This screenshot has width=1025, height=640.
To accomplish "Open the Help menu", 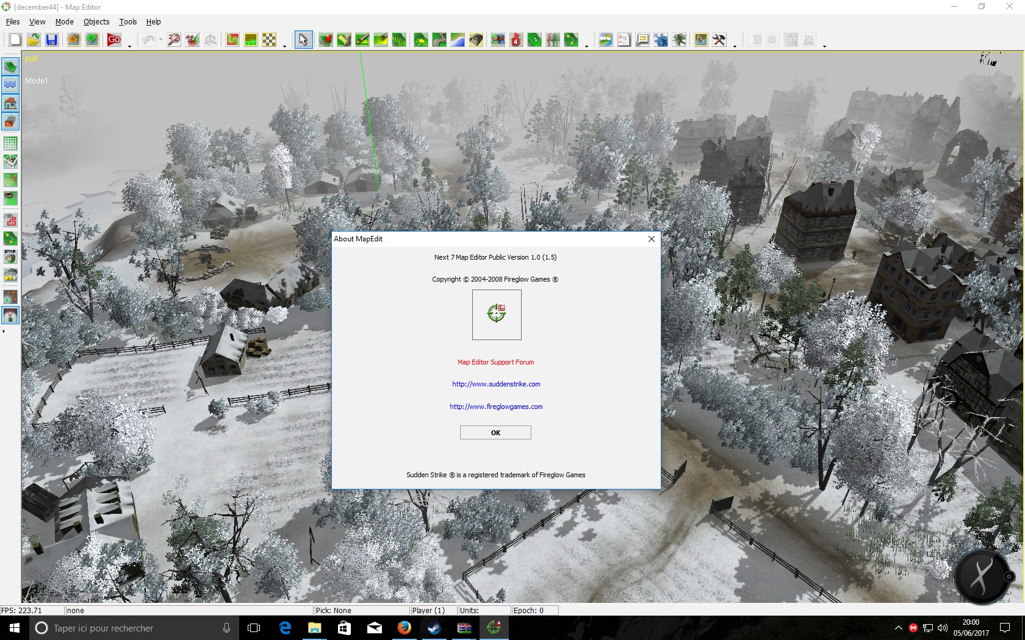I will tap(153, 22).
